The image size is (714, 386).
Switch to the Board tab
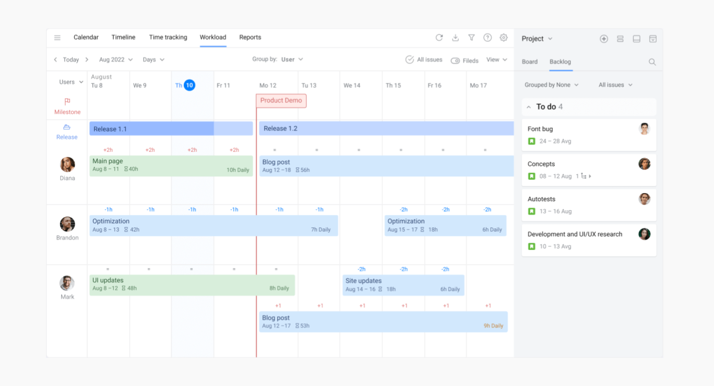[529, 62]
